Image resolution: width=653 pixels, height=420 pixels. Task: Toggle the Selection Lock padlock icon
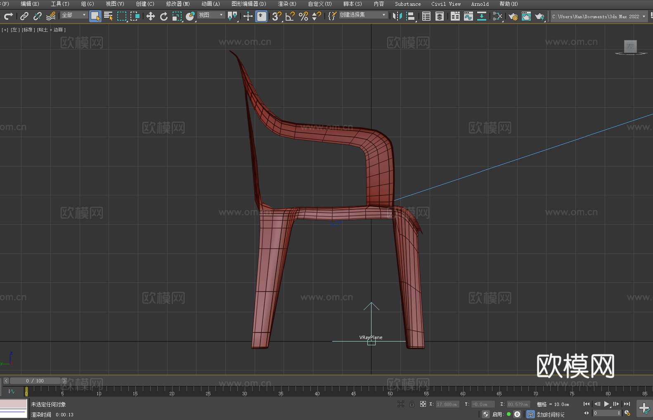click(412, 404)
